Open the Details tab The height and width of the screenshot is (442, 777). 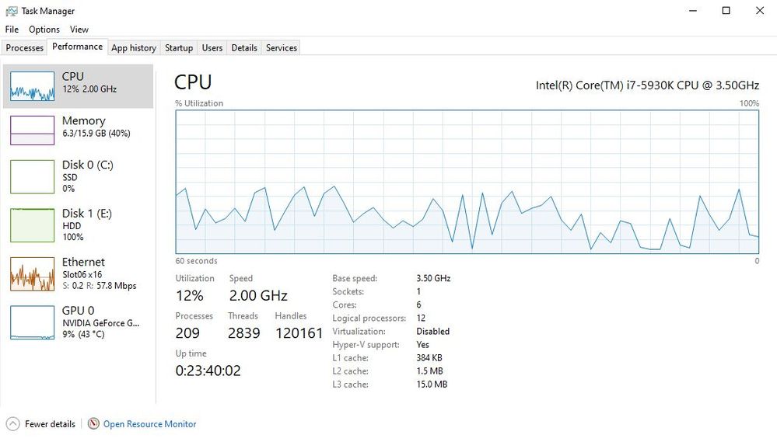point(244,48)
